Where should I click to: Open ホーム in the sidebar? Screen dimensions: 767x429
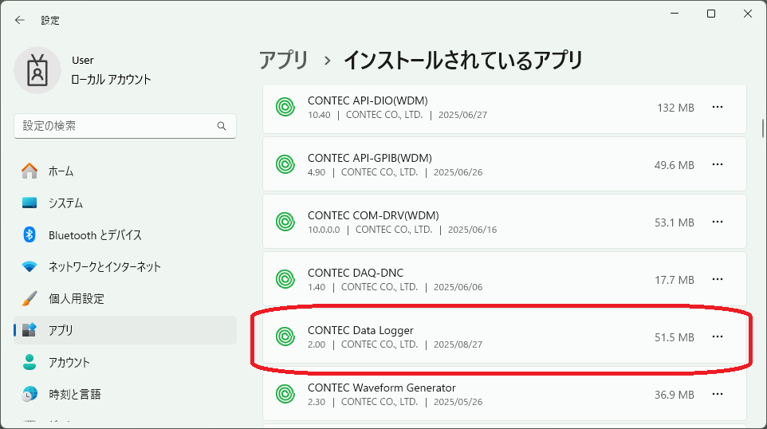(x=61, y=171)
